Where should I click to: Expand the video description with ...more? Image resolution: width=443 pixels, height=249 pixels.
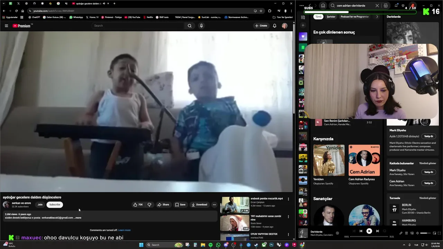(x=78, y=218)
